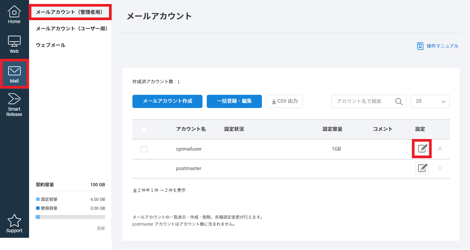Image resolution: width=470 pixels, height=250 pixels.
Task: Click the アカウント名で検索 search field
Action: (363, 101)
